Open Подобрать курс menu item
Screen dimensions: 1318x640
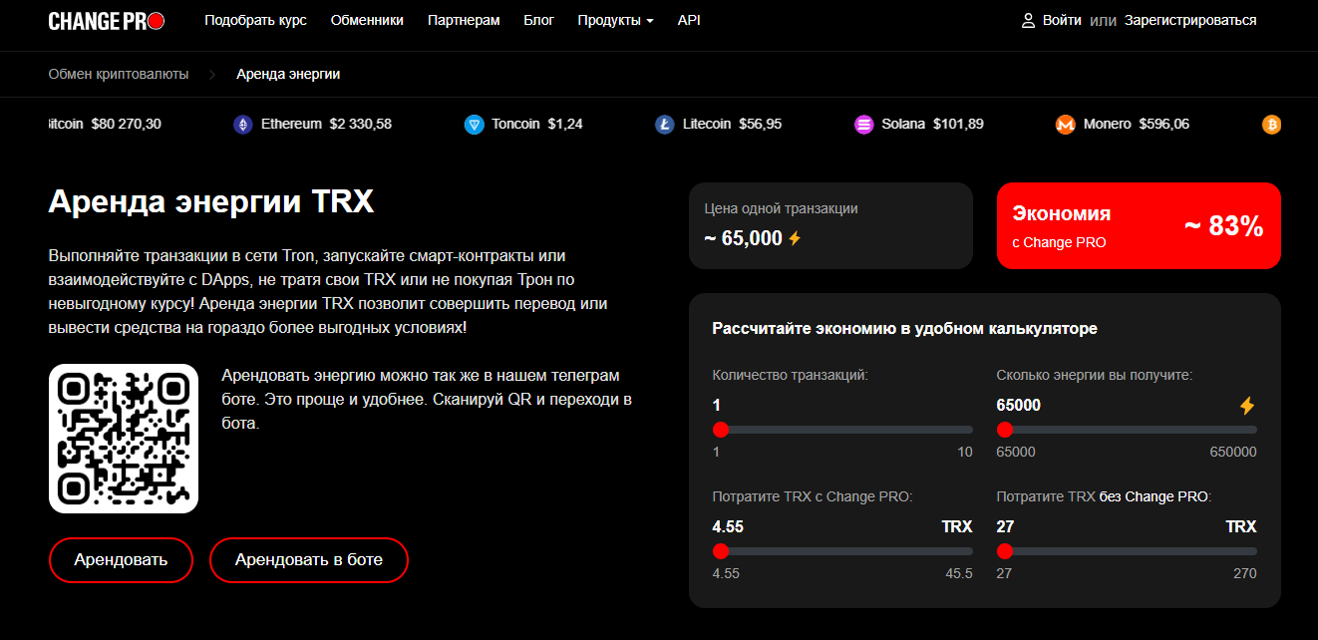click(255, 20)
